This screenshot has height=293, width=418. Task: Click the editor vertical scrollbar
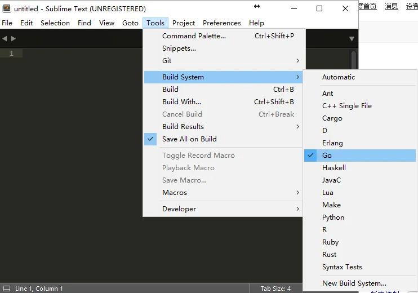click(x=354, y=60)
